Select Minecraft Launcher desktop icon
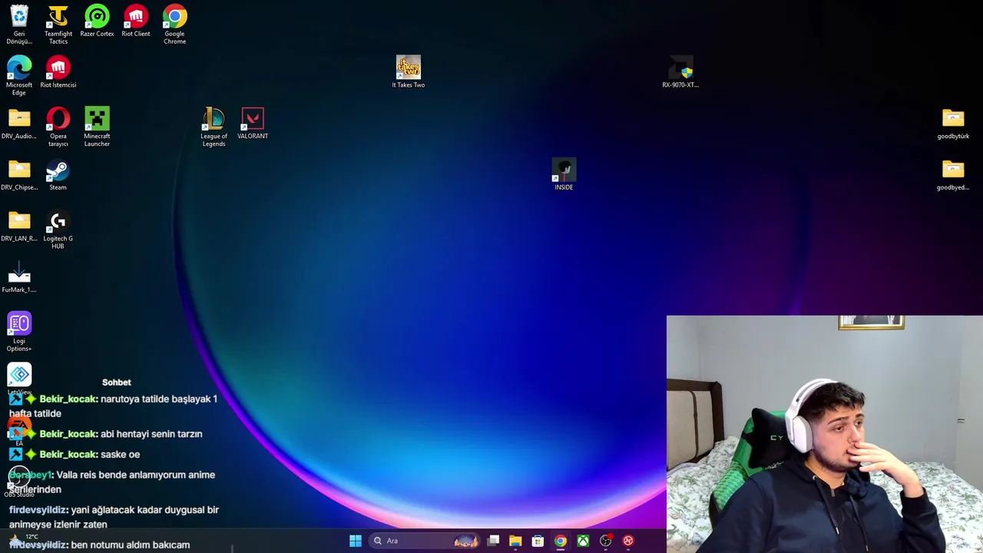This screenshot has width=983, height=553. tap(97, 127)
